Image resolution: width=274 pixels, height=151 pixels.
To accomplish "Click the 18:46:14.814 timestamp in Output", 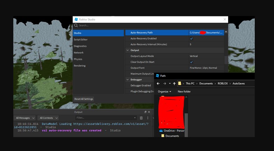I will click(x=28, y=124).
